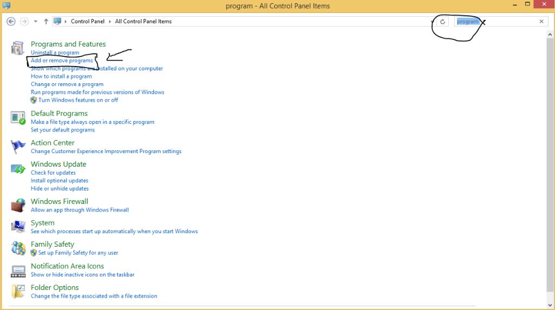Click Change the file type associated link
The image size is (555, 310).
point(94,296)
